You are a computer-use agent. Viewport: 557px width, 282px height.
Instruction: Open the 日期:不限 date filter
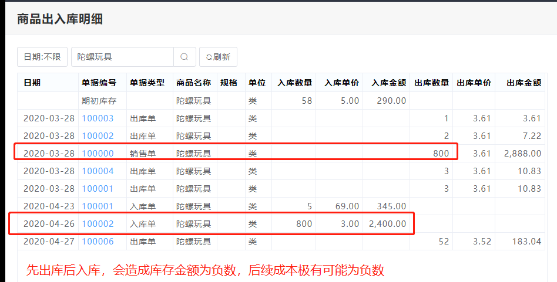click(x=42, y=57)
